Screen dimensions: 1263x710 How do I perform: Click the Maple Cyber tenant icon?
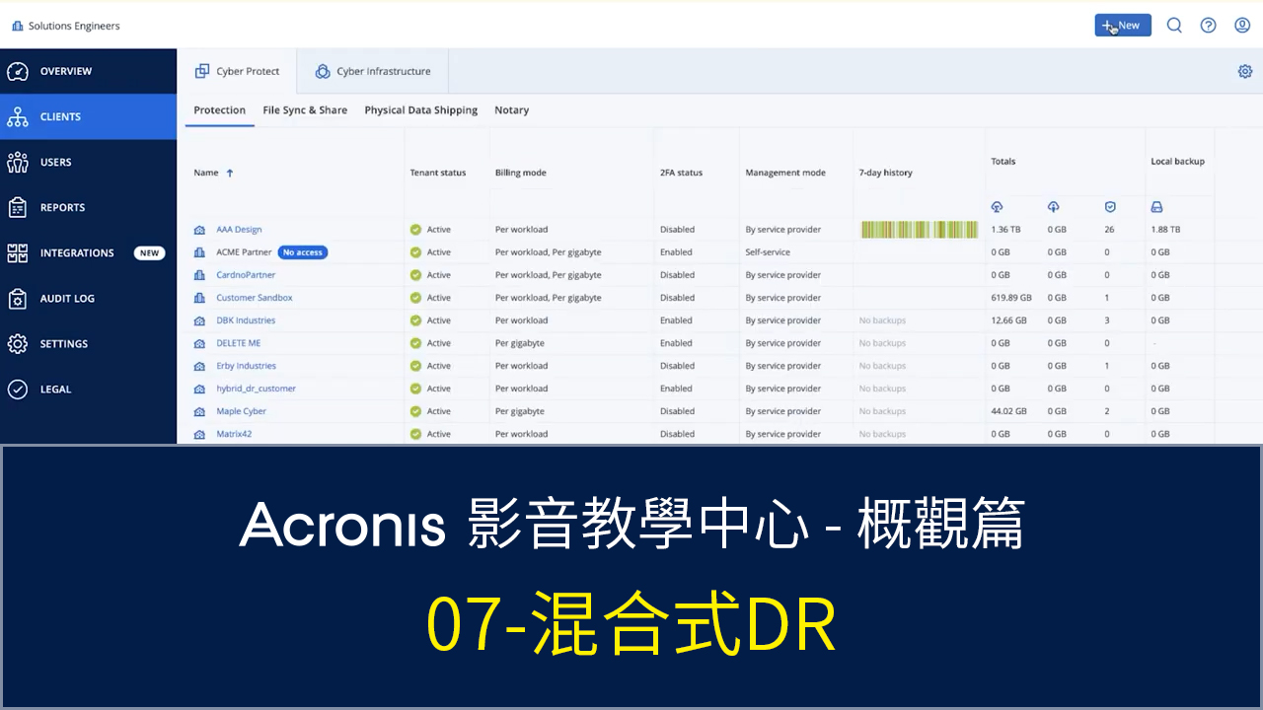coord(200,411)
